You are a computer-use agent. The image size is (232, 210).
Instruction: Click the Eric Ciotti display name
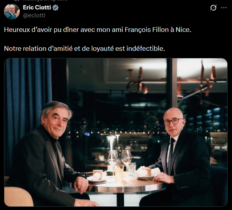pyautogui.click(x=37, y=7)
